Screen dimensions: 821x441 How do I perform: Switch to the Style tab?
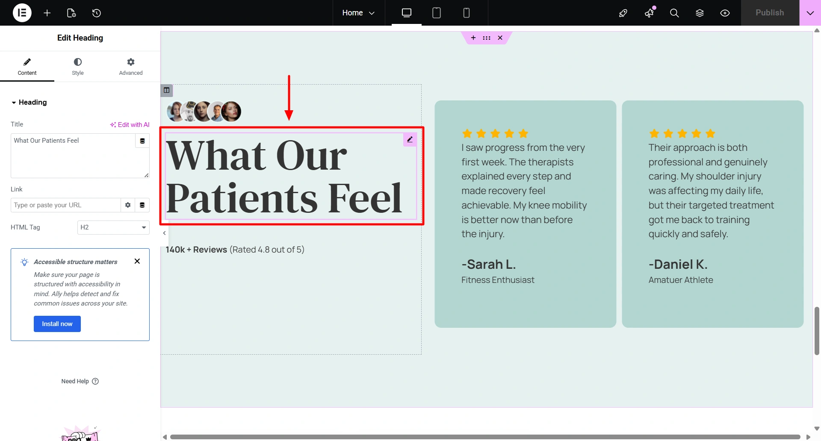pyautogui.click(x=78, y=67)
